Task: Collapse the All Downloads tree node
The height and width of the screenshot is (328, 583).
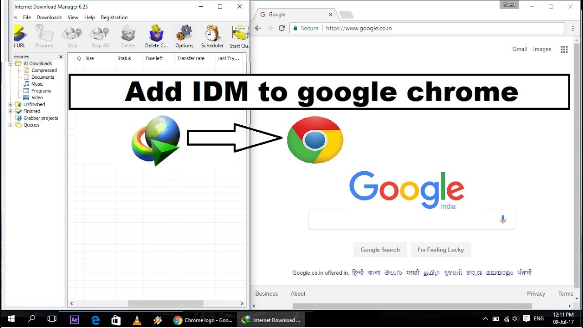Action: click(11, 63)
